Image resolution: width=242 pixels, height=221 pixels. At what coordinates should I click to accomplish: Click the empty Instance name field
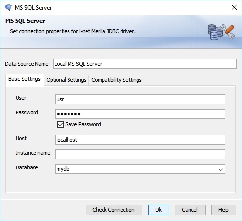coord(140,154)
